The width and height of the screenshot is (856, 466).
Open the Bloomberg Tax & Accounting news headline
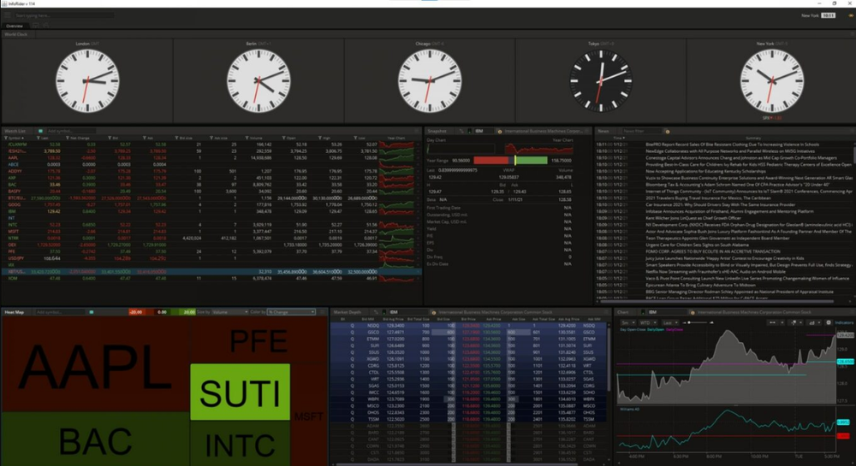[x=738, y=184]
